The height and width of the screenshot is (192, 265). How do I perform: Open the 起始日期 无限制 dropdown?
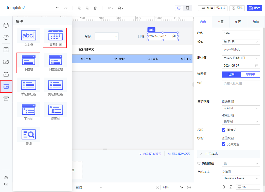[241, 108]
